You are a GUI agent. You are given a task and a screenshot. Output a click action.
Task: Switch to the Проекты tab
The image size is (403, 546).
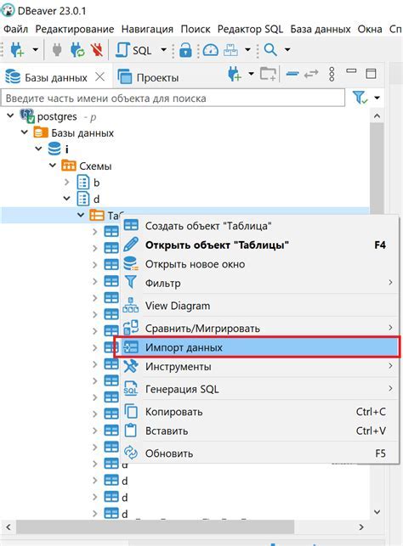[149, 77]
